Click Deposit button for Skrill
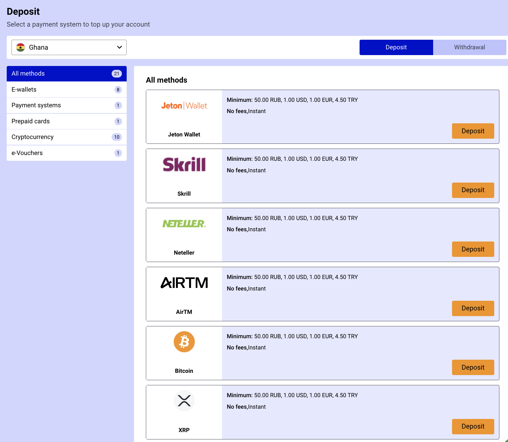The height and width of the screenshot is (442, 508). point(473,190)
